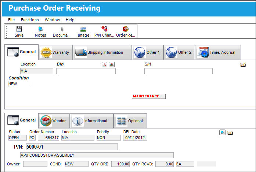Open the Informational tab
The height and width of the screenshot is (172, 256).
91,121
